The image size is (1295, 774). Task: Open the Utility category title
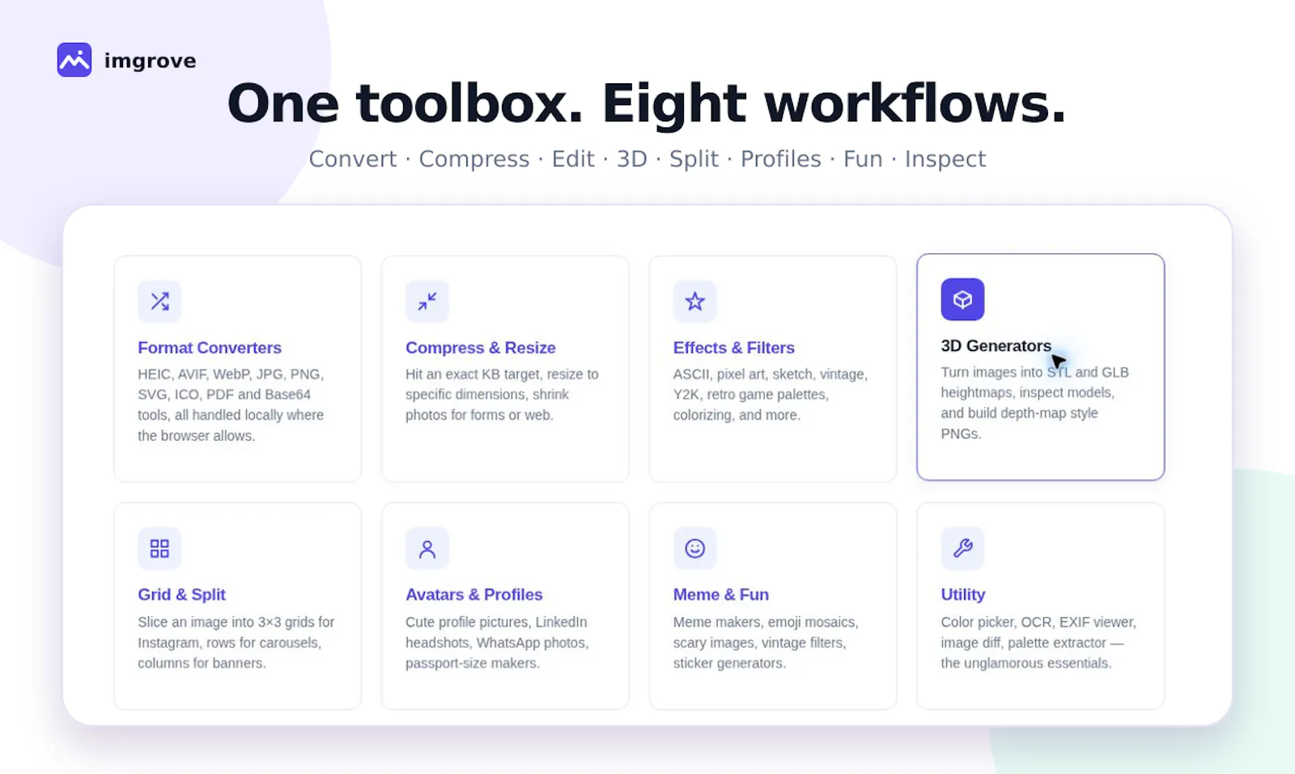click(x=963, y=594)
